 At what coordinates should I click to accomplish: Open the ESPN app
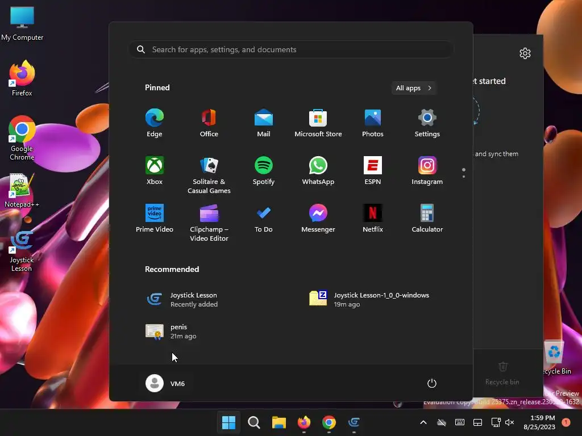(x=373, y=171)
